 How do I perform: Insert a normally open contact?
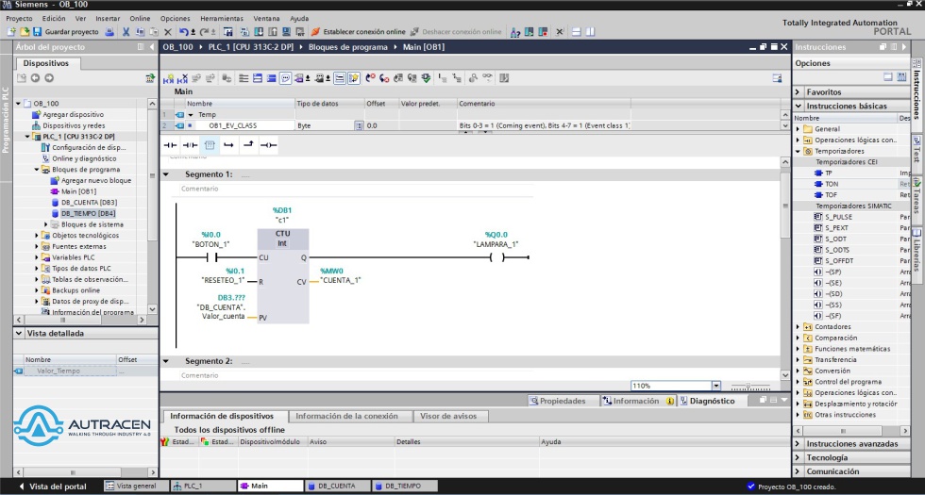point(170,145)
